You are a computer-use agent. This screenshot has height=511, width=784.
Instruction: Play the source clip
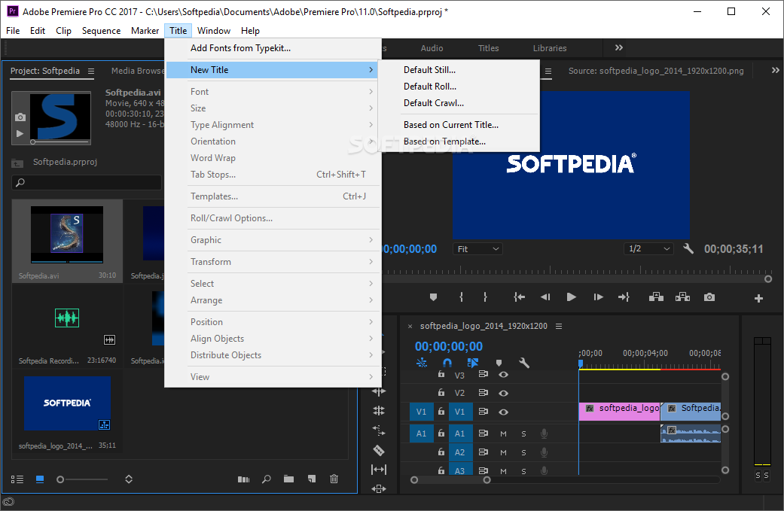572,297
